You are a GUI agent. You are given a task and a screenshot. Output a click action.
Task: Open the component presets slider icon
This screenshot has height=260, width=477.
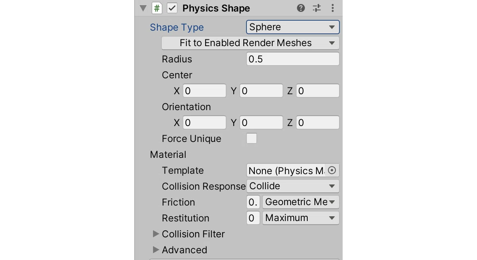coord(317,8)
